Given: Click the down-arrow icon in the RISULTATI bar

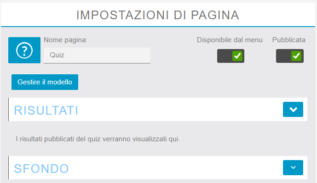Looking at the screenshot, I should [293, 110].
